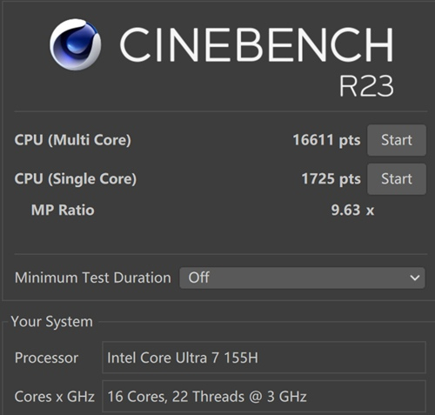Open the Minimum Test Duration dropdown
The height and width of the screenshot is (415, 435).
coord(302,278)
